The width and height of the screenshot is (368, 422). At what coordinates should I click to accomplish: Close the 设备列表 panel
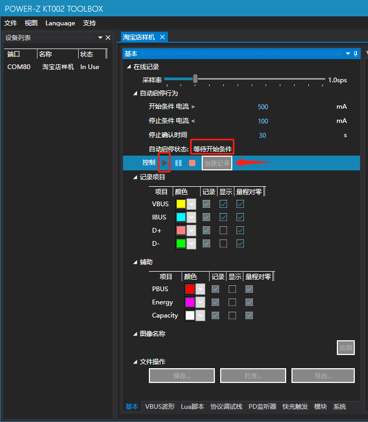tap(108, 37)
